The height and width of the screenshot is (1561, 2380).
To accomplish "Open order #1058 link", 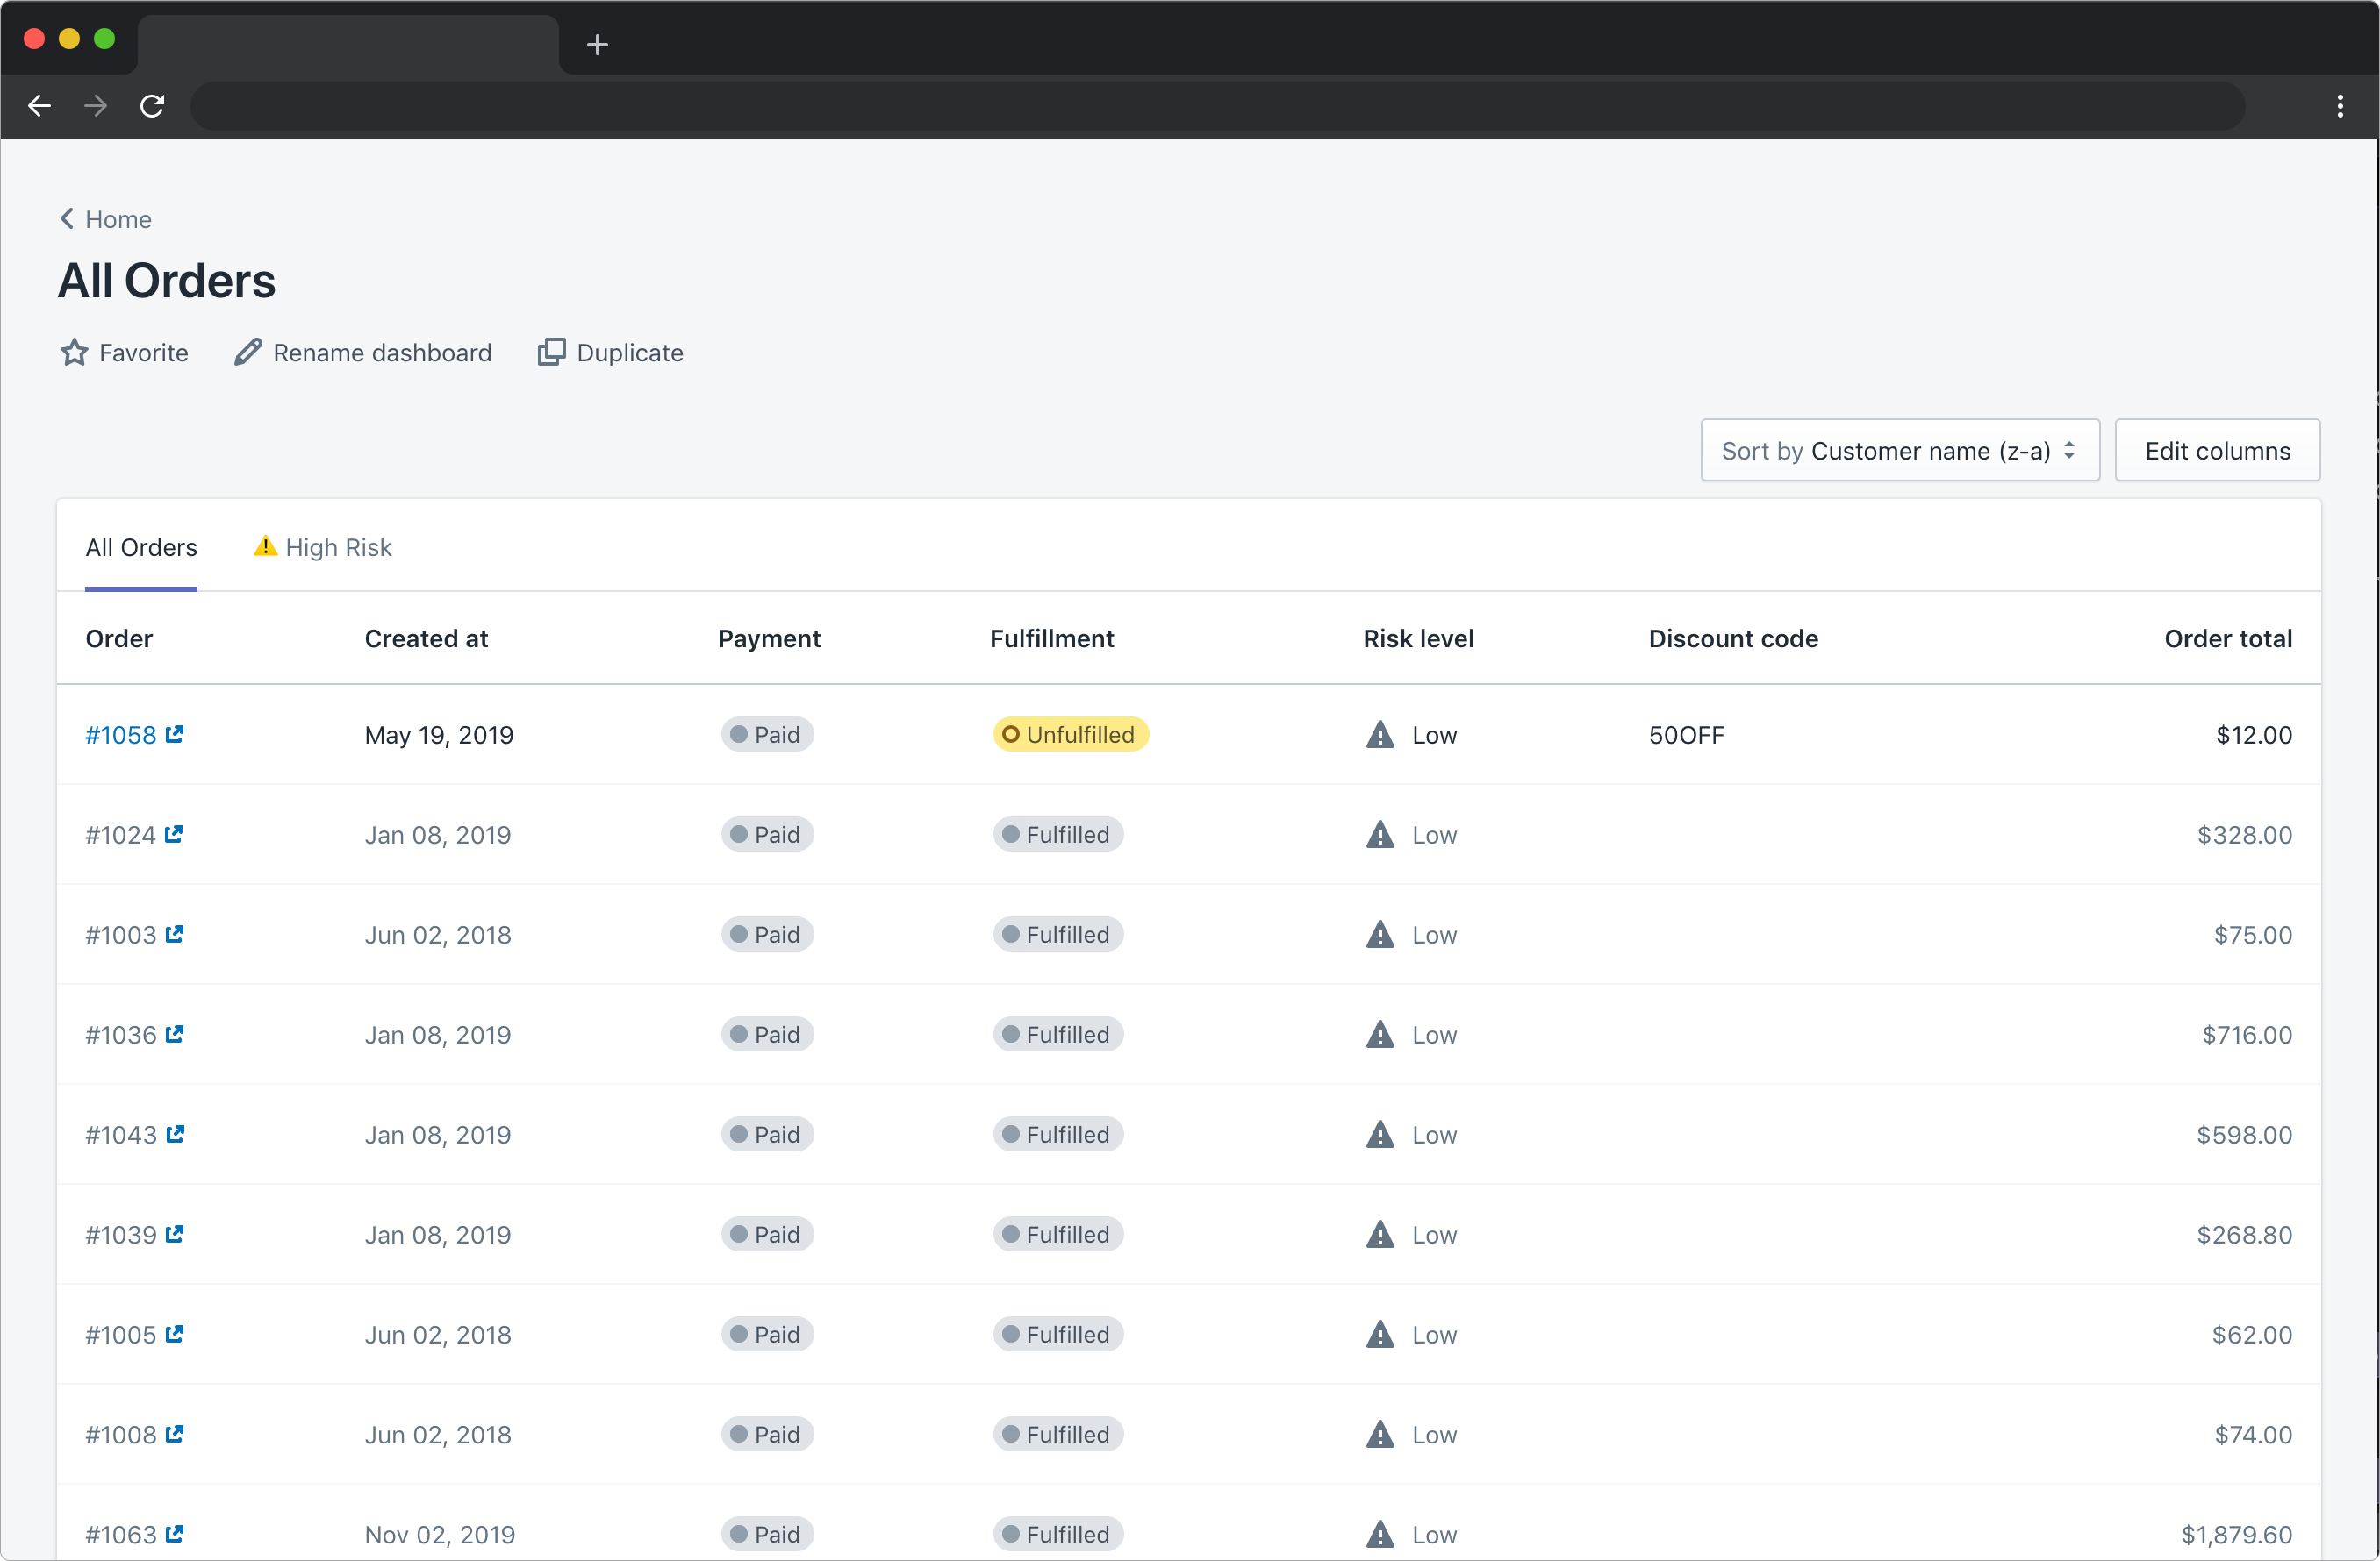I will pyautogui.click(x=121, y=736).
